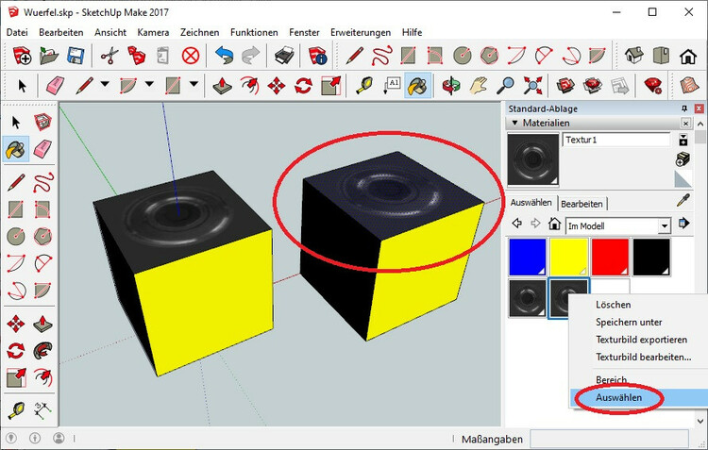Select the red material swatch

coord(610,256)
